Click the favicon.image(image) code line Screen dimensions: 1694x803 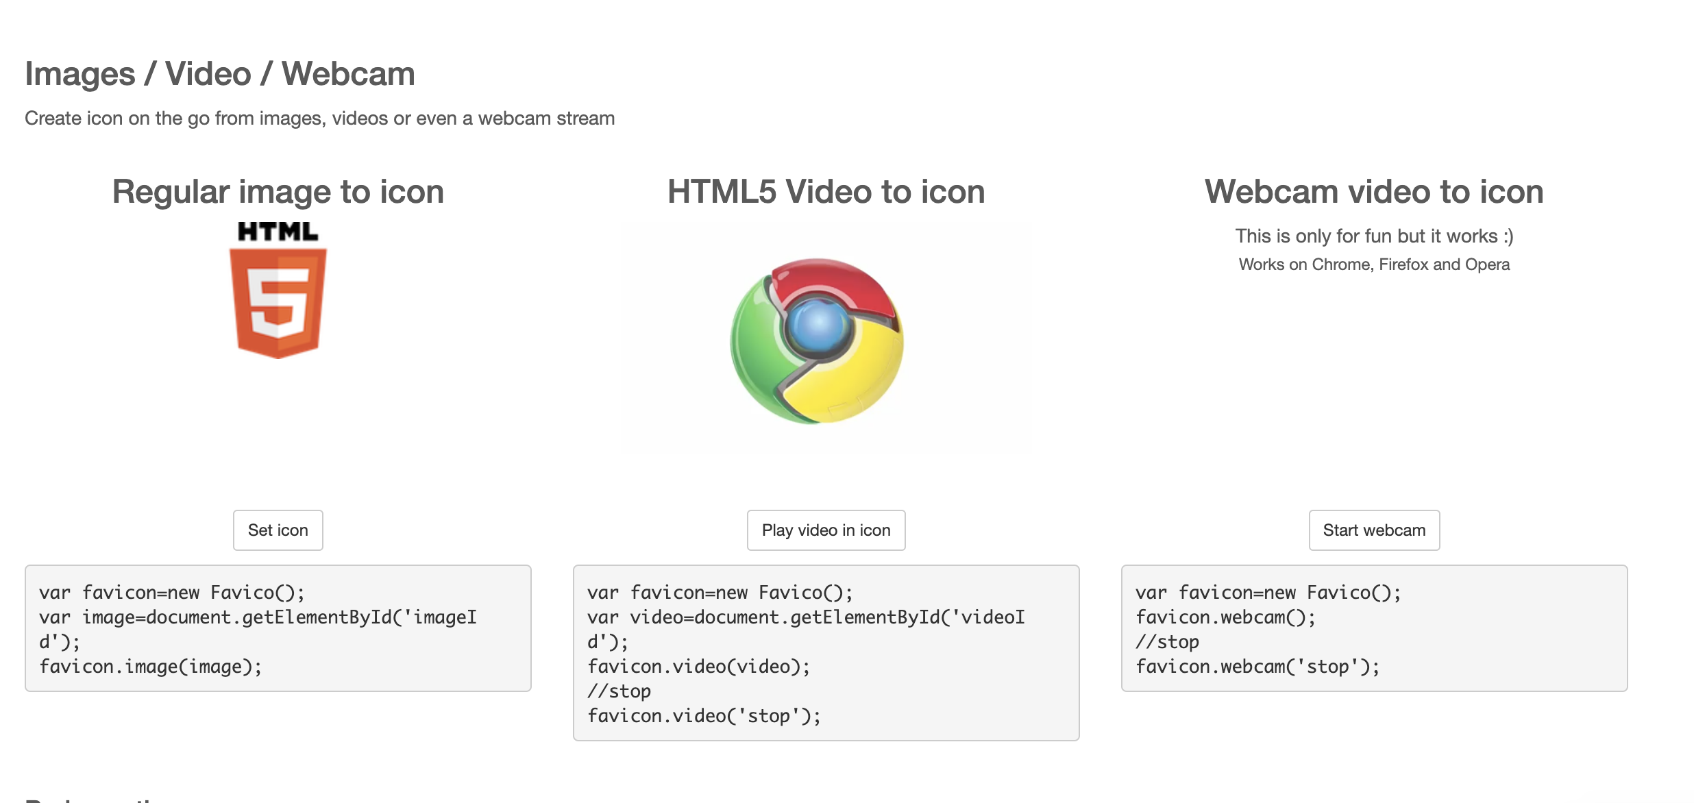pyautogui.click(x=151, y=665)
